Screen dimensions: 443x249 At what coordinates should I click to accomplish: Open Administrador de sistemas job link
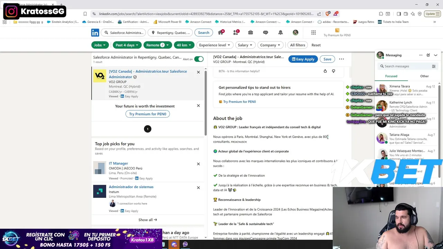pos(131,187)
